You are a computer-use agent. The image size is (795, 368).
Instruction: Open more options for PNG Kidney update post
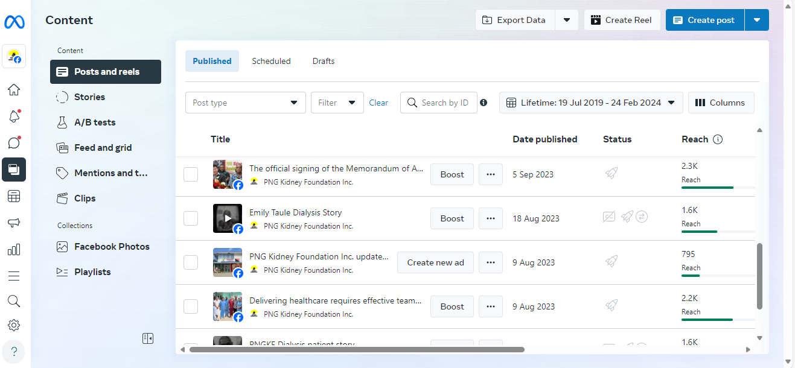point(491,262)
